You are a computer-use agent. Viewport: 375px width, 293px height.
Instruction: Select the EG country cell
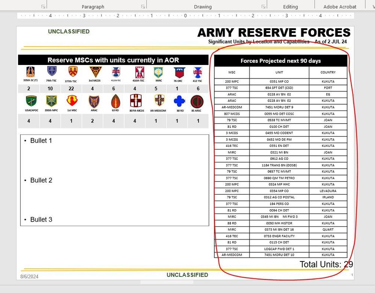[x=328, y=94]
